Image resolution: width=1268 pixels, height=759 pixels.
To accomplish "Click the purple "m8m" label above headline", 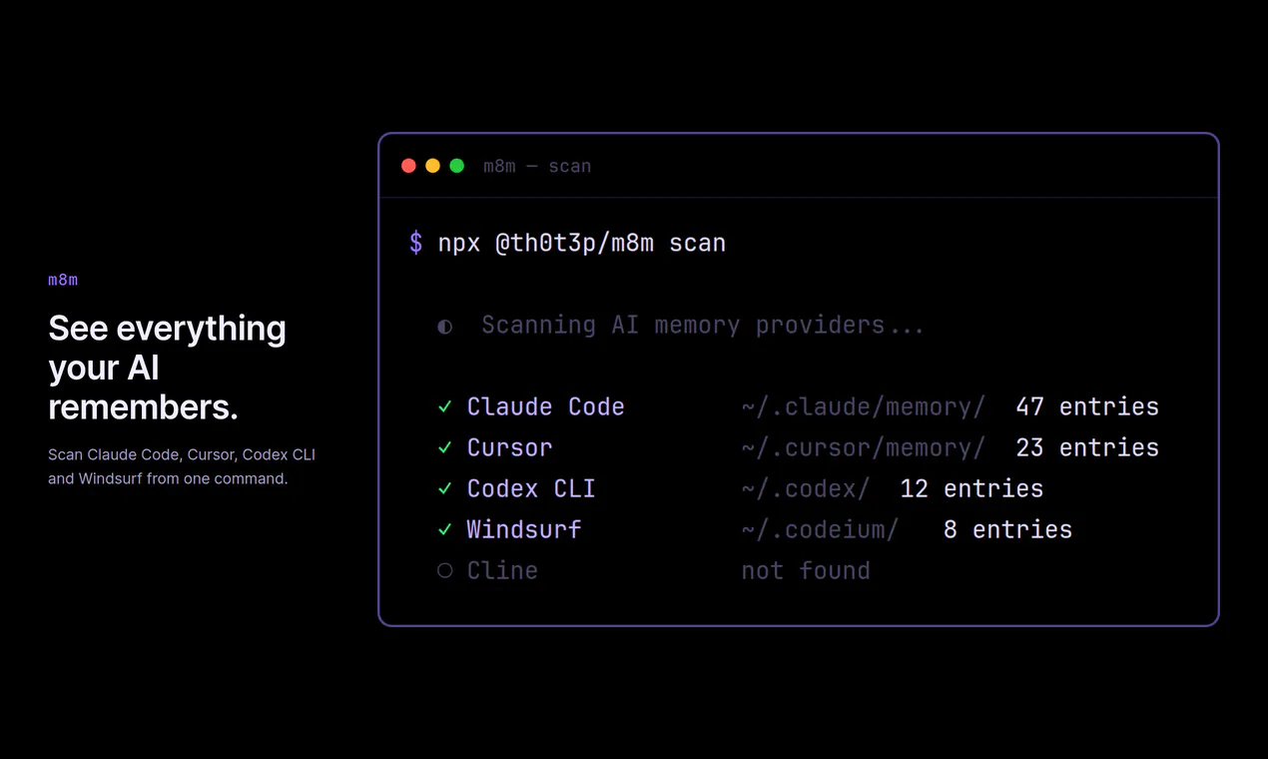I will [63, 280].
